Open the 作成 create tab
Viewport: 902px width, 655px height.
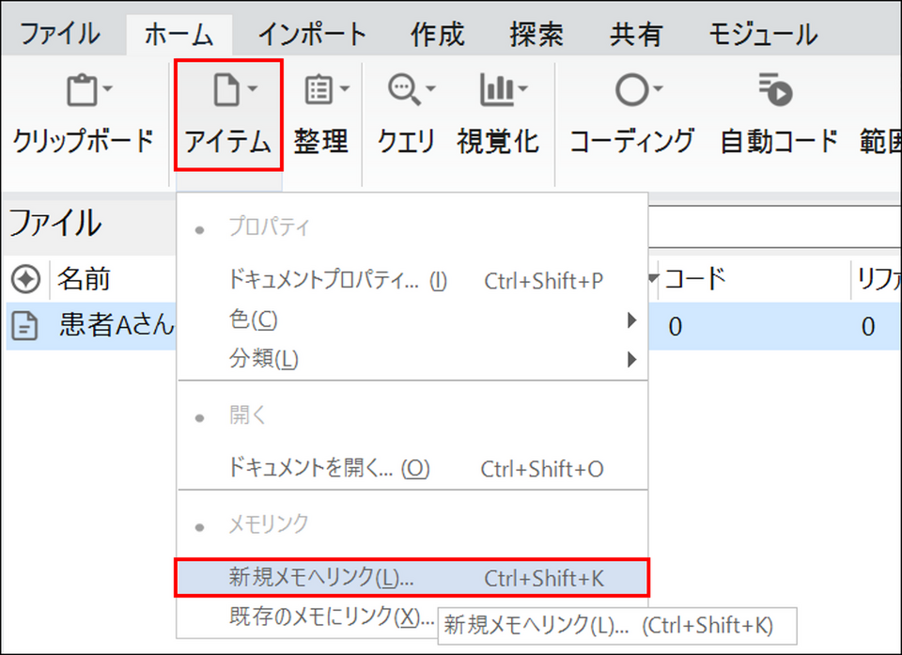click(x=438, y=35)
